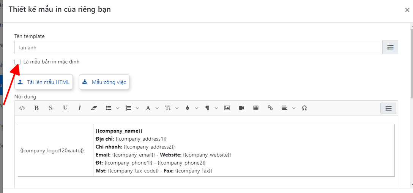Image resolution: width=413 pixels, height=193 pixels.
Task: Insert an image into the content
Action: tap(227, 108)
